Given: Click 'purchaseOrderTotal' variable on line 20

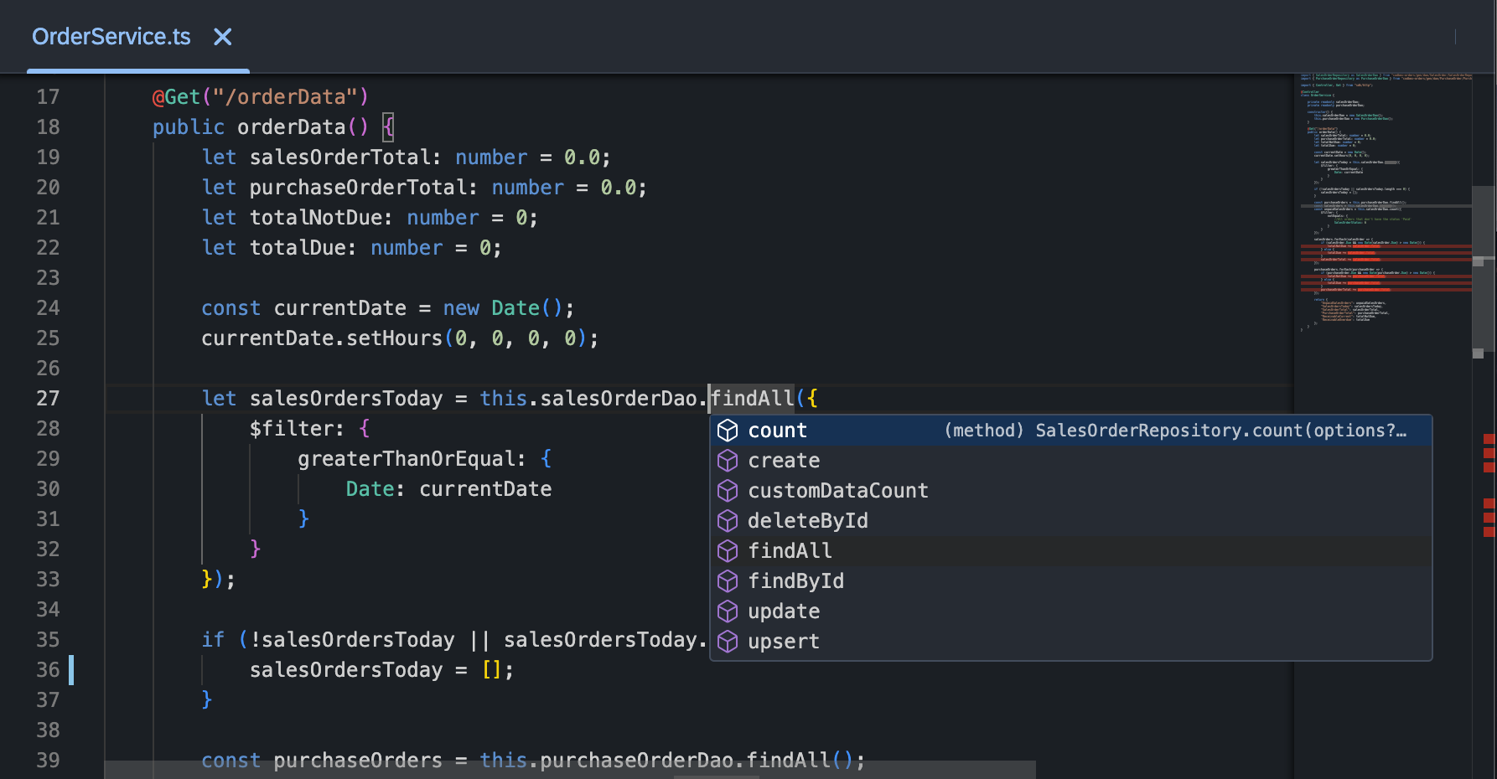Looking at the screenshot, I should (x=358, y=188).
